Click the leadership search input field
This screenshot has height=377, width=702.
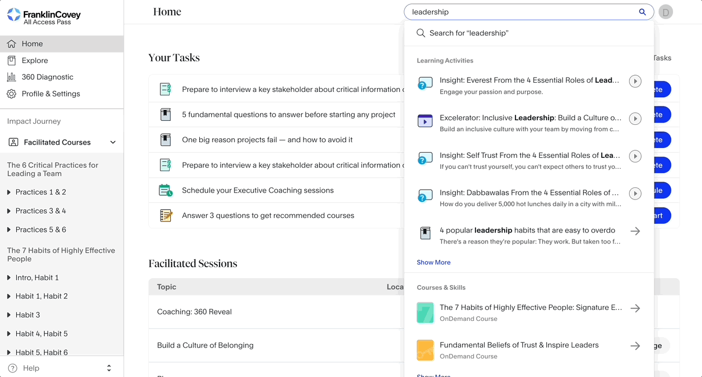coord(521,12)
